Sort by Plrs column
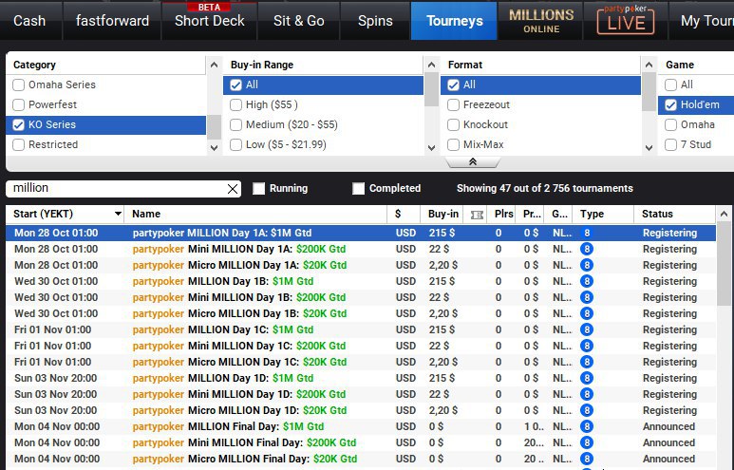The width and height of the screenshot is (734, 470). tap(503, 214)
